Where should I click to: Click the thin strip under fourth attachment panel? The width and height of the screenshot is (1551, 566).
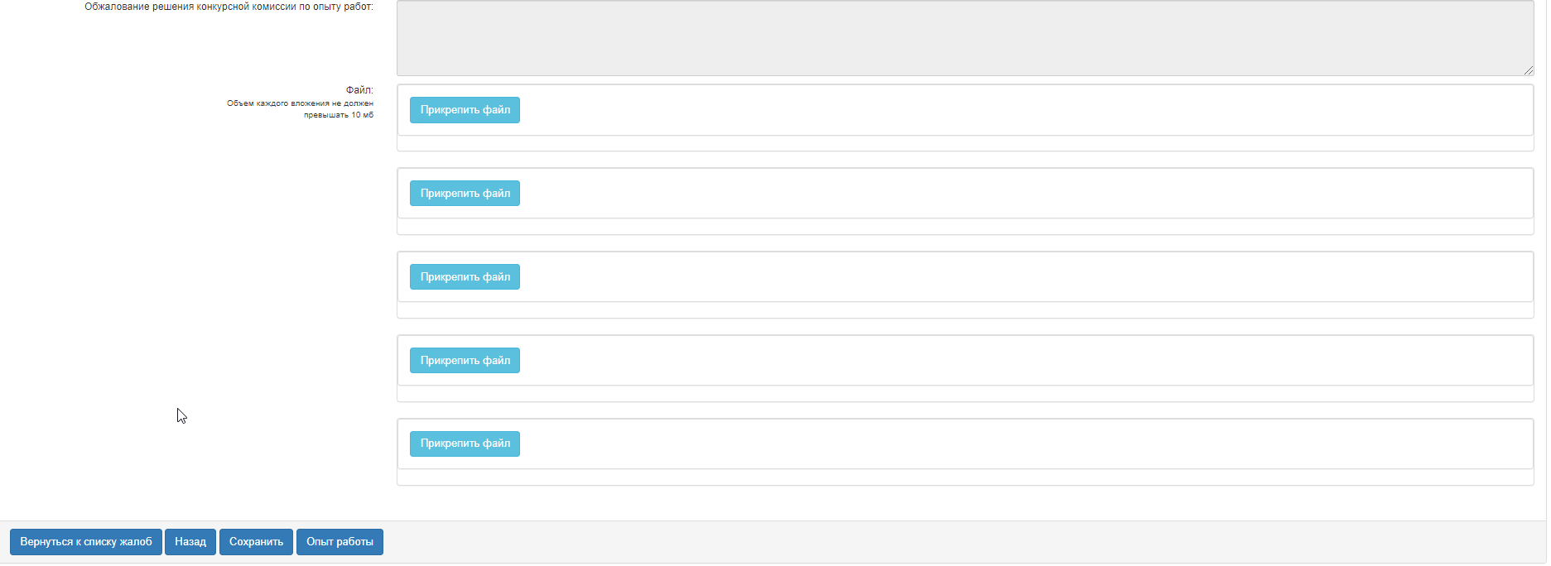point(966,394)
